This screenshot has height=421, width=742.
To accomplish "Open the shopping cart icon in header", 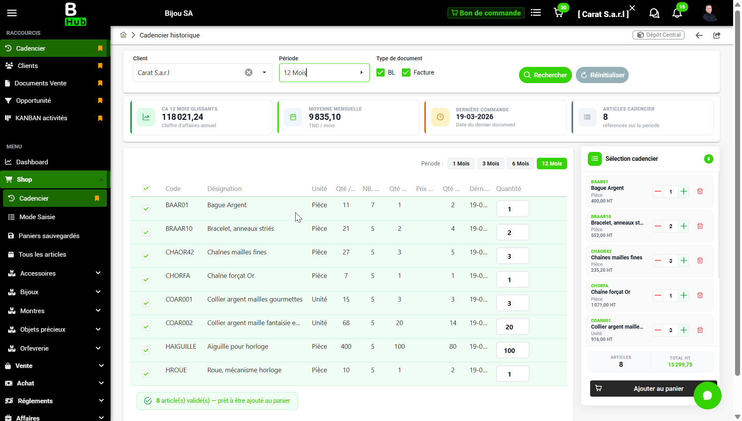I will pyautogui.click(x=558, y=13).
